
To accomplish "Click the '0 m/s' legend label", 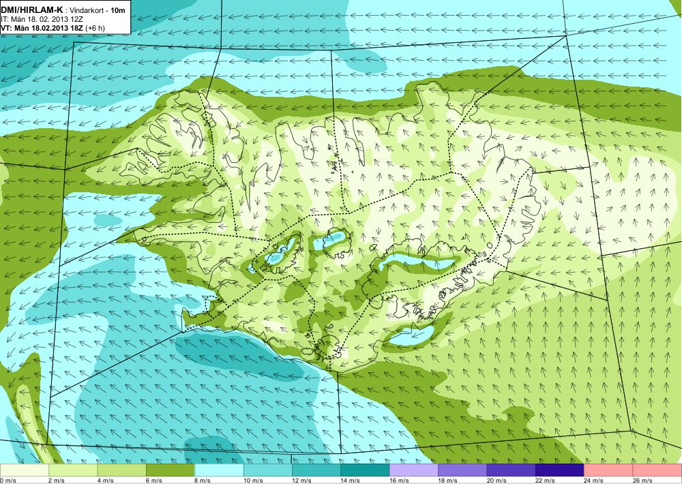I will (8, 481).
